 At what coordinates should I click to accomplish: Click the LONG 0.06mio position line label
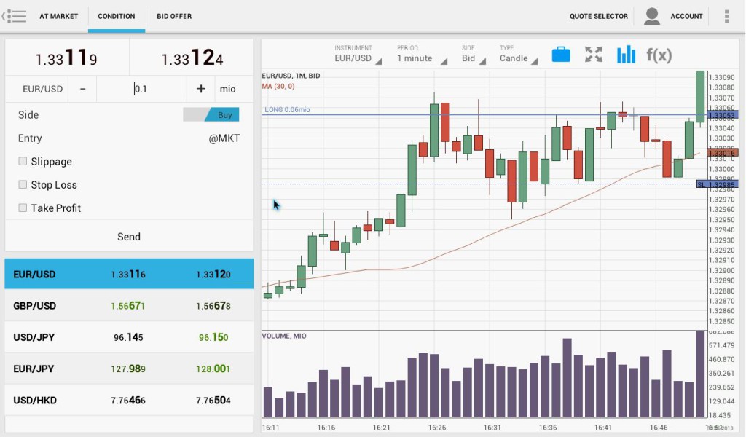(287, 109)
